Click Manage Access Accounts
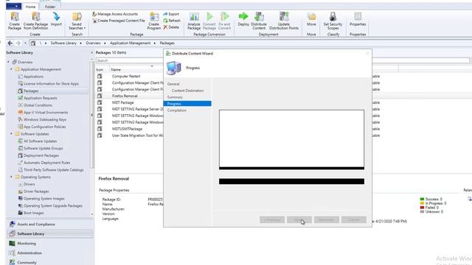The width and height of the screenshot is (472, 265). pos(115,14)
